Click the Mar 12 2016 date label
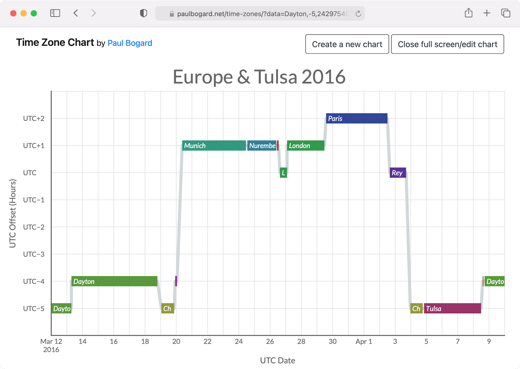 point(51,346)
